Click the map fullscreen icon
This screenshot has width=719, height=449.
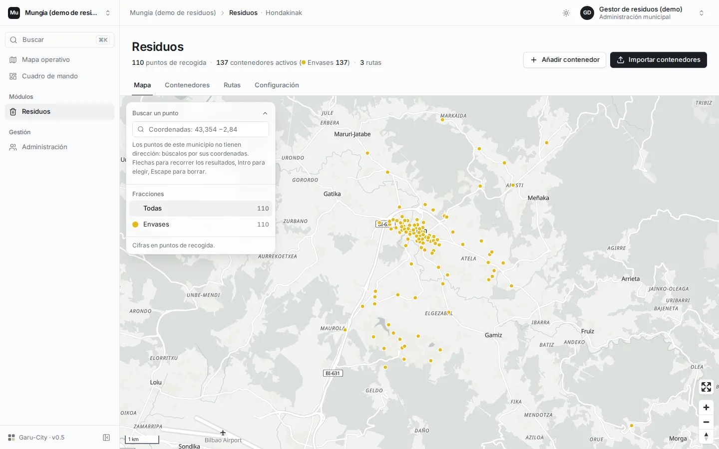pos(706,387)
